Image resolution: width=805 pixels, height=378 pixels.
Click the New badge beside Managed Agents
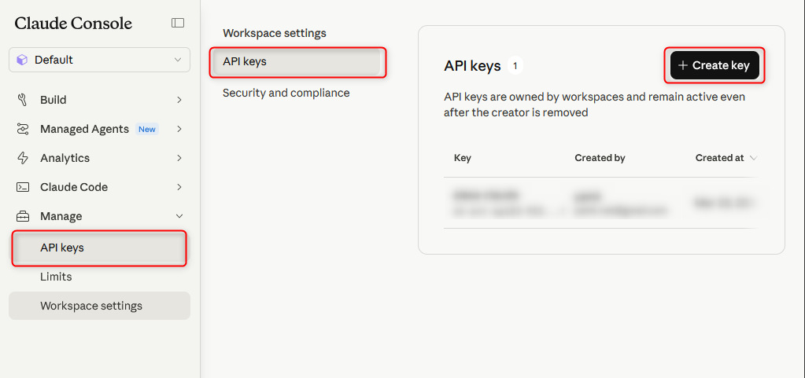click(x=147, y=129)
